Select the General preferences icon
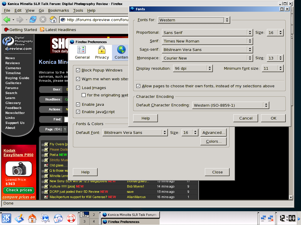The width and height of the screenshot is (301, 225). coord(82,53)
